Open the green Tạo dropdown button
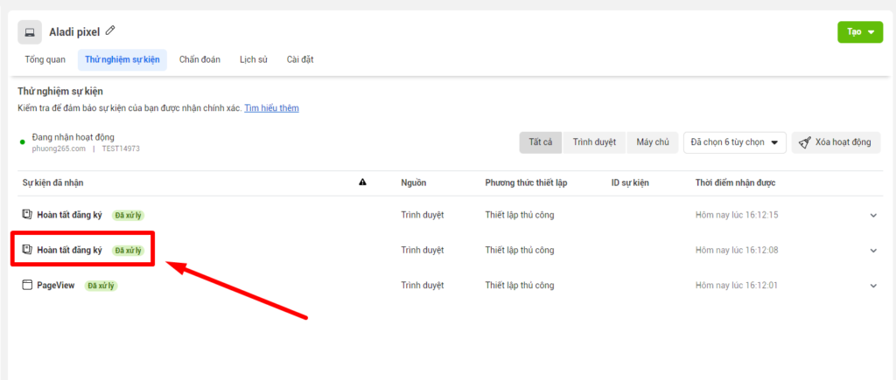Viewport: 896px width, 380px height. click(859, 31)
